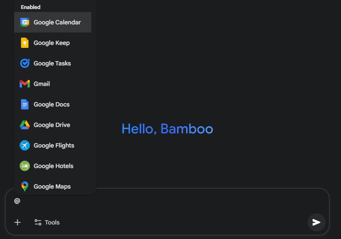The width and height of the screenshot is (341, 239).
Task: Click the Gmail envelope icon
Action: pos(25,84)
